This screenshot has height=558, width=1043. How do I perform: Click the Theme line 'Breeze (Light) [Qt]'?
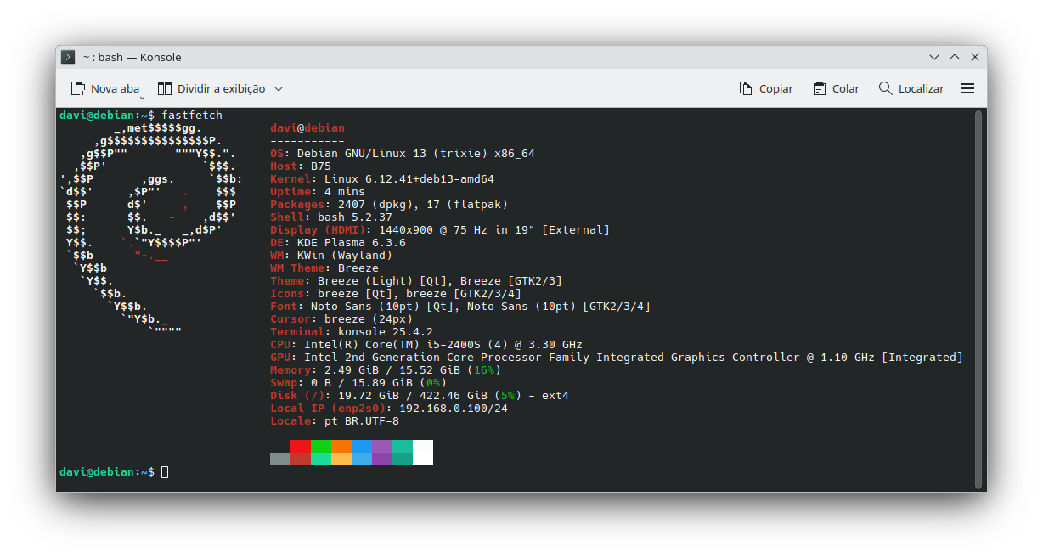tap(382, 281)
